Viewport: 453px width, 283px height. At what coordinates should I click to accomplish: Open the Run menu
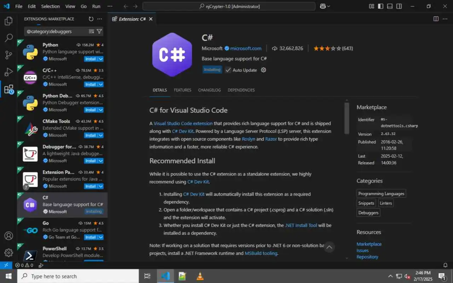[x=96, y=6]
